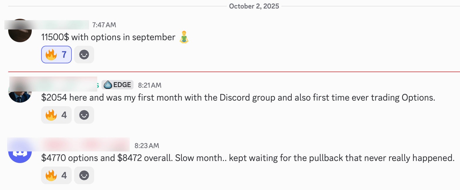Select the blurred username beside 8:23 AM

pos(85,145)
